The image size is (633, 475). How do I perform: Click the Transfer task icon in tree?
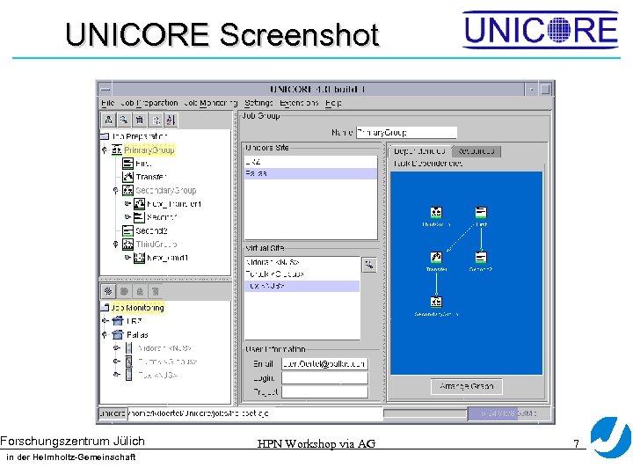click(x=127, y=177)
